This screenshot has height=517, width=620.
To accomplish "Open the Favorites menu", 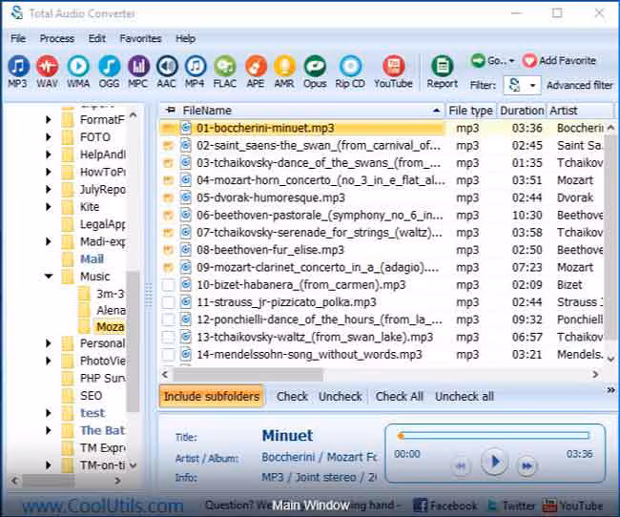I will click(141, 38).
